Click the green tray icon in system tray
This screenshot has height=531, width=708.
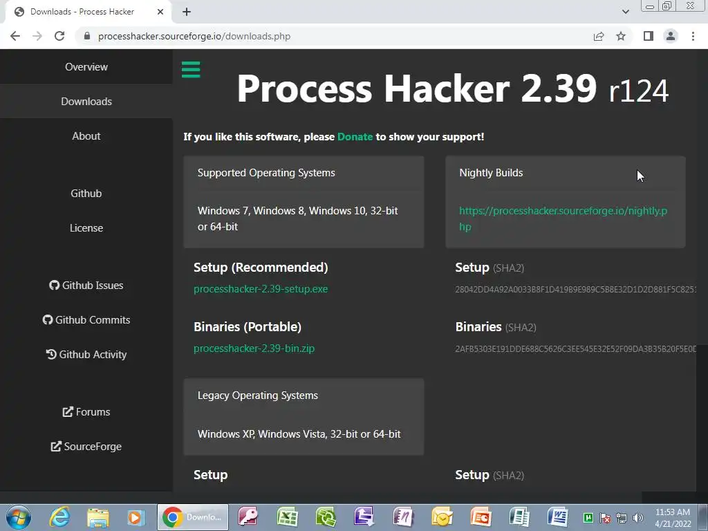click(x=588, y=517)
